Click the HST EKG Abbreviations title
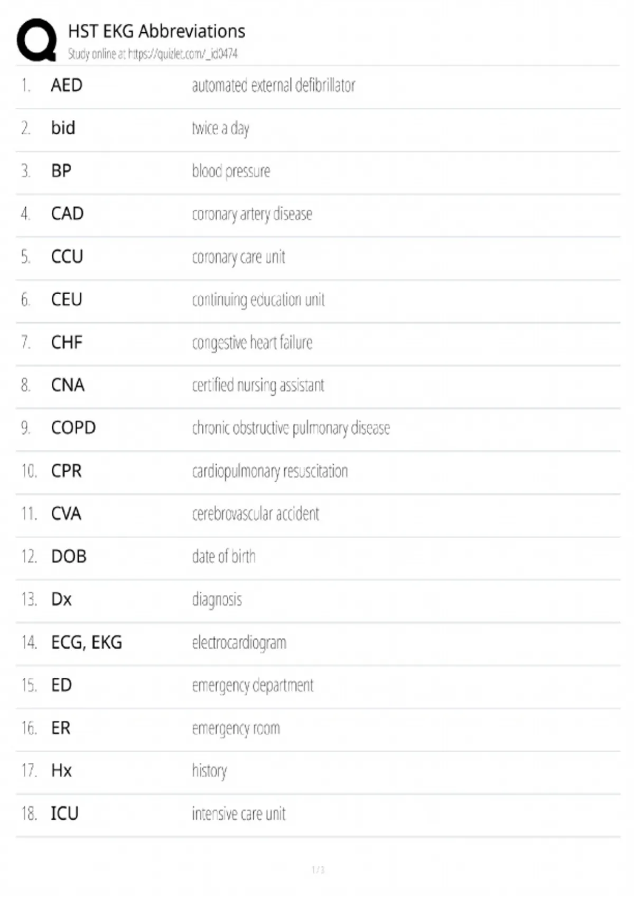Screen dimensions: 634x898 click(x=156, y=32)
